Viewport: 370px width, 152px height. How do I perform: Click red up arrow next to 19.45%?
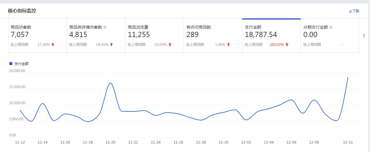coord(112,45)
